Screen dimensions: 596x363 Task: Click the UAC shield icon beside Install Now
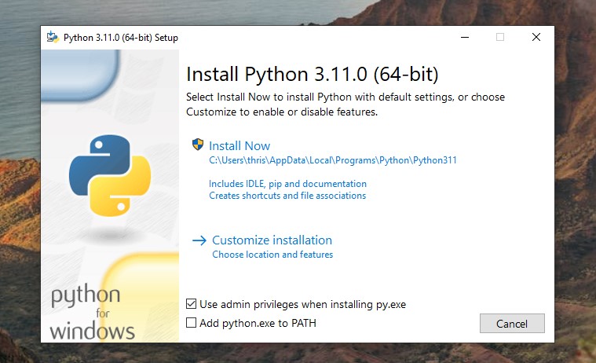(198, 145)
